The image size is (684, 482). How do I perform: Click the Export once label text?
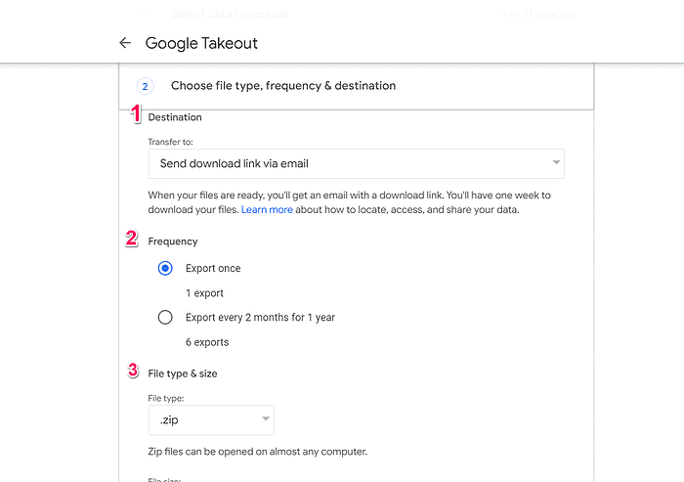[213, 268]
